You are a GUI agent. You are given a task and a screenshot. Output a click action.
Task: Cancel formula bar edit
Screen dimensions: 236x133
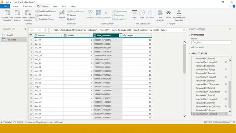coord(32,30)
